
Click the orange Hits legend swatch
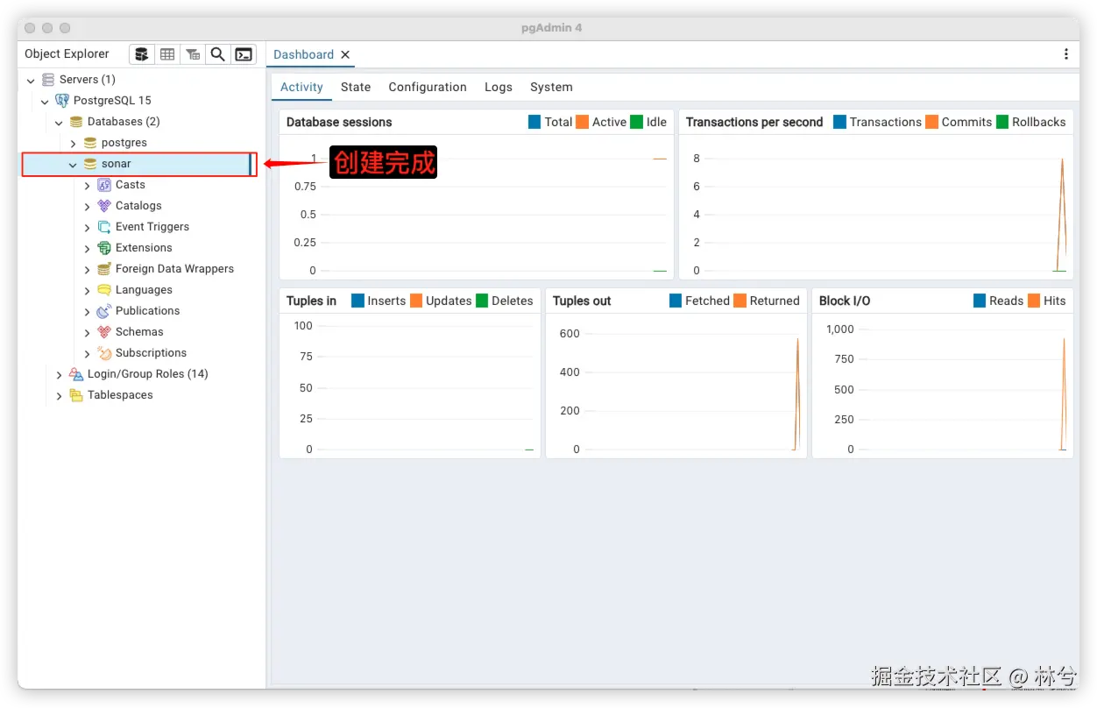point(1034,301)
